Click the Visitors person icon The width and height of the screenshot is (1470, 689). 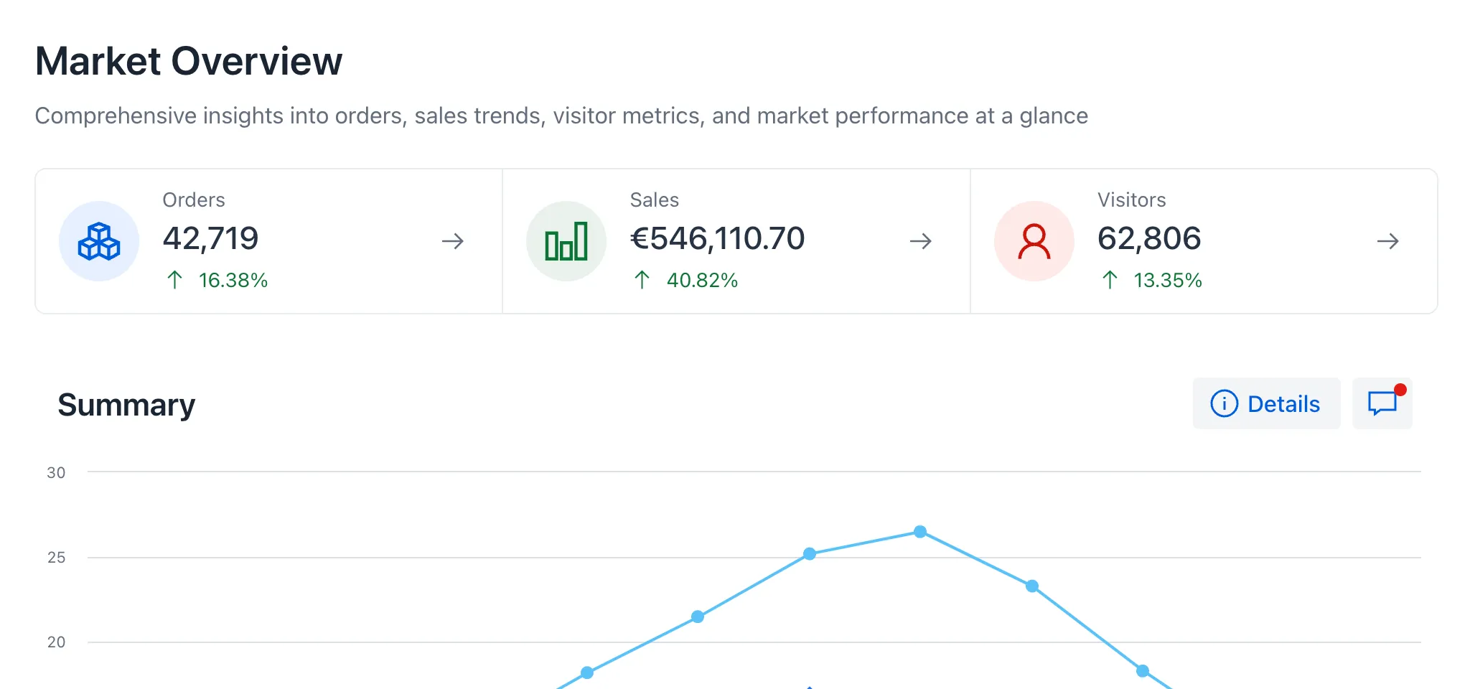(1033, 241)
